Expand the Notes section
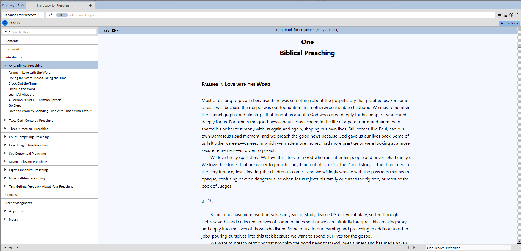Image resolution: width=521 pixels, height=251 pixels. click(x=5, y=219)
